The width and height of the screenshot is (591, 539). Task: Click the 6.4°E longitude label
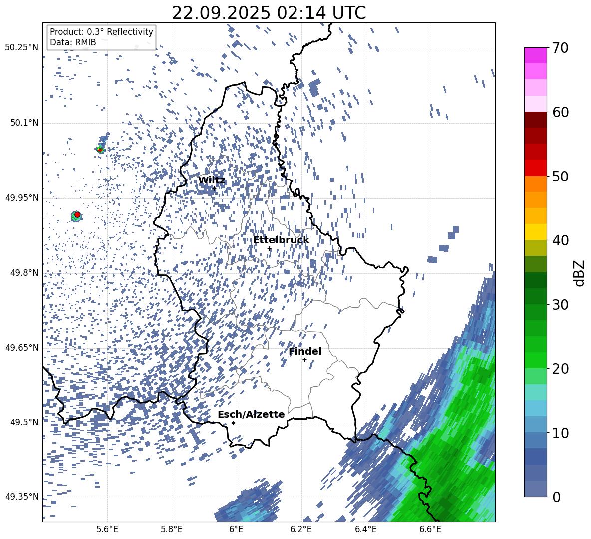(365, 529)
